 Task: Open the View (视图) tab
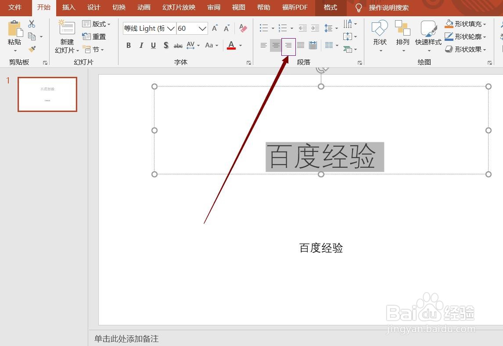click(238, 7)
